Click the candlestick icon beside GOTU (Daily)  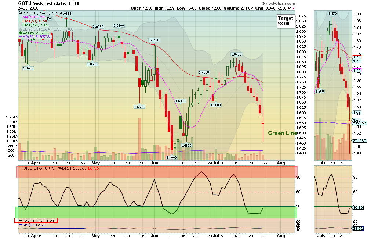pos(21,13)
